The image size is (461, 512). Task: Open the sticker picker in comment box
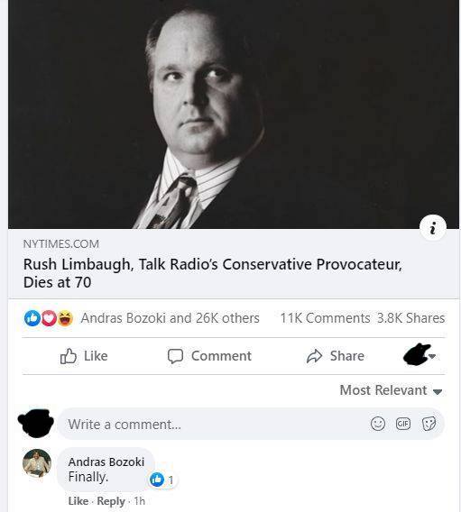point(429,424)
